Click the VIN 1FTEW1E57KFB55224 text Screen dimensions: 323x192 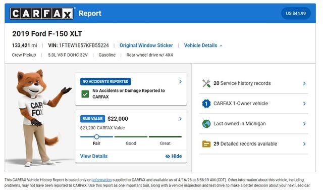[x=79, y=45]
